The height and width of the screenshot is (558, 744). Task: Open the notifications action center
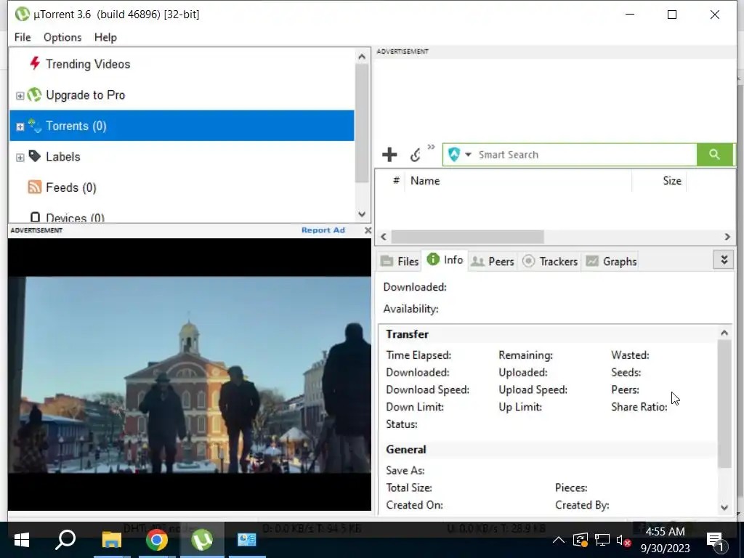(716, 541)
